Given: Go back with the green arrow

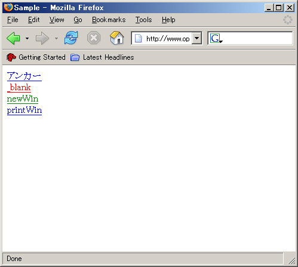Looking at the screenshot, I should (13, 38).
